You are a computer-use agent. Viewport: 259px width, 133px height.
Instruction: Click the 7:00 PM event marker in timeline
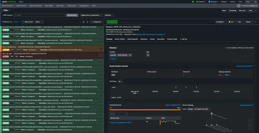196,87
